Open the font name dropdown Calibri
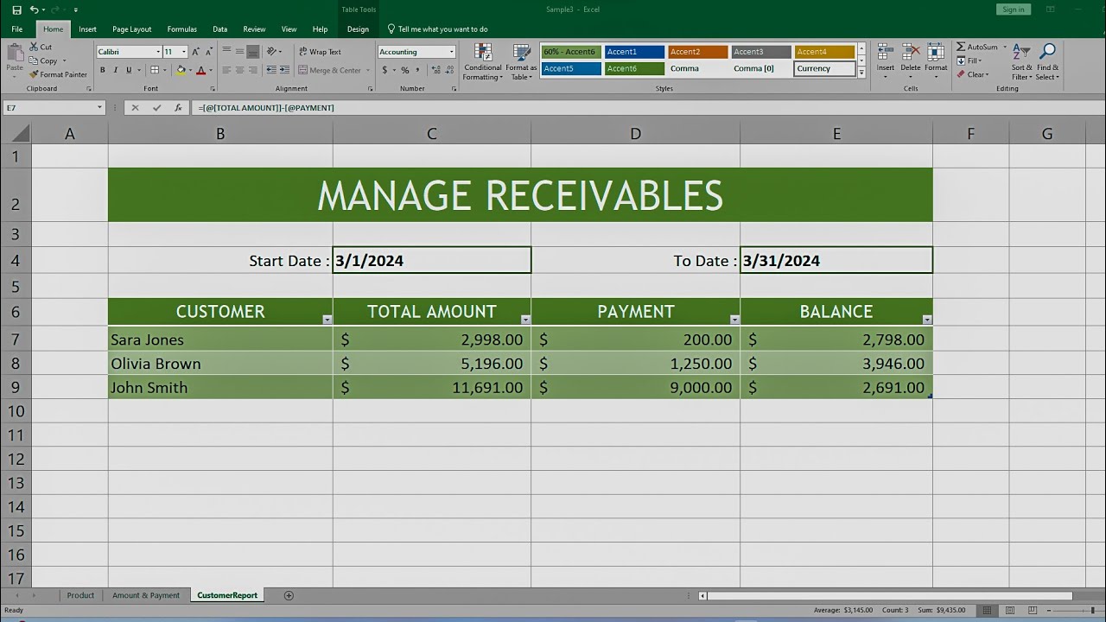The height and width of the screenshot is (622, 1106). [x=157, y=52]
